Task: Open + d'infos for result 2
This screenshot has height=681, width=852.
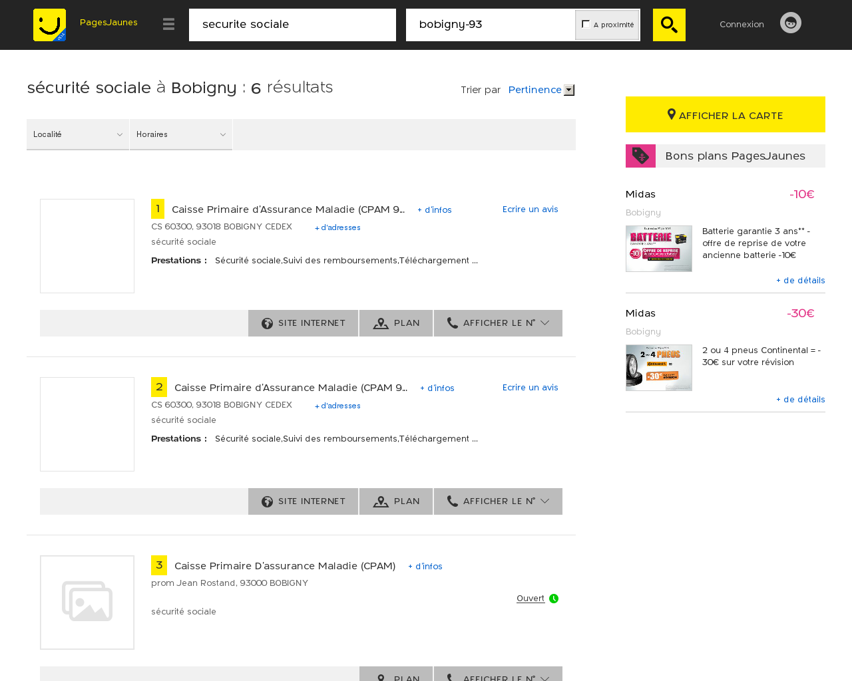Action: [437, 388]
